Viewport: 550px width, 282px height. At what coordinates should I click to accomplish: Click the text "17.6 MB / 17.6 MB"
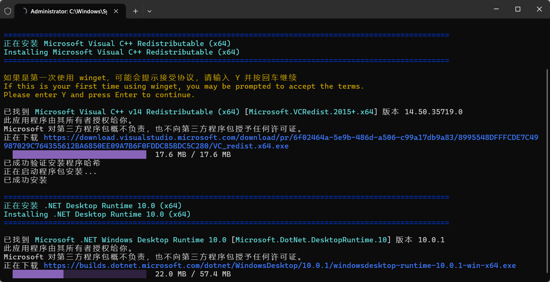click(x=193, y=154)
